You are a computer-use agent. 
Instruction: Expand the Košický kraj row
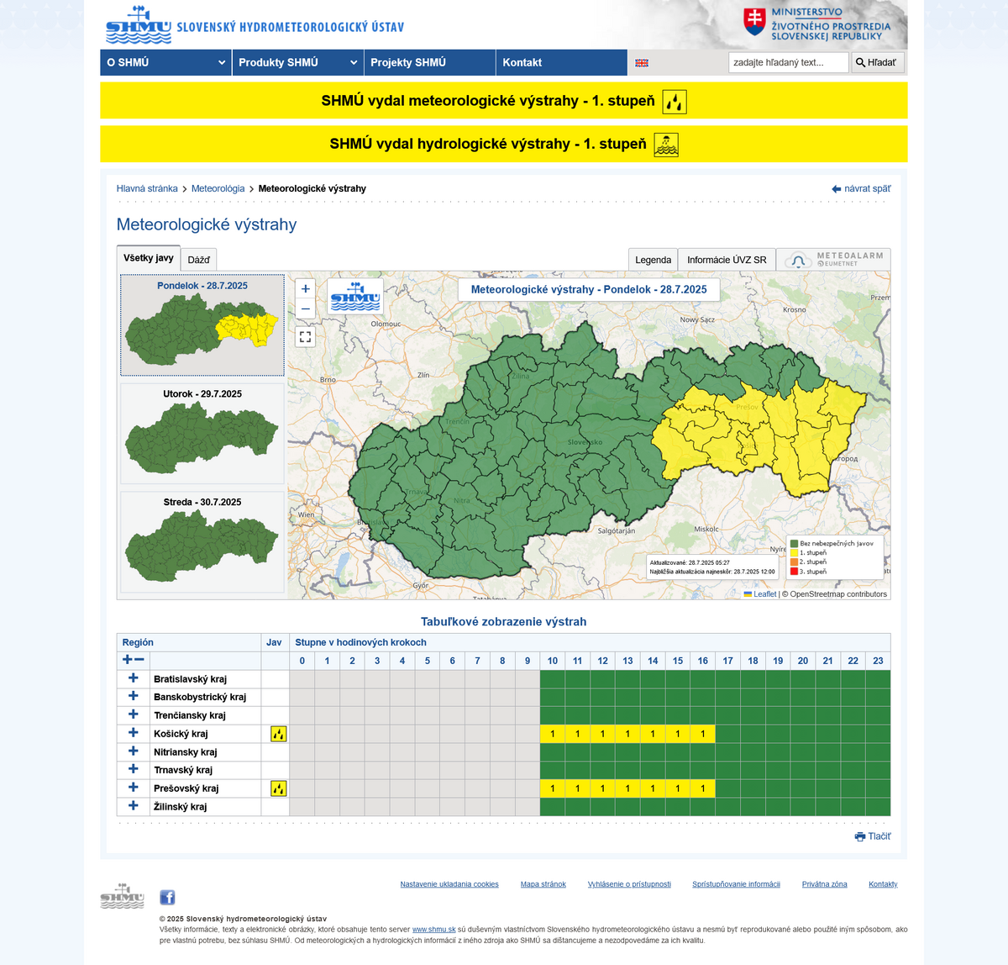point(133,732)
